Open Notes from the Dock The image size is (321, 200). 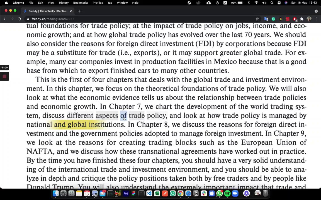[79, 193]
